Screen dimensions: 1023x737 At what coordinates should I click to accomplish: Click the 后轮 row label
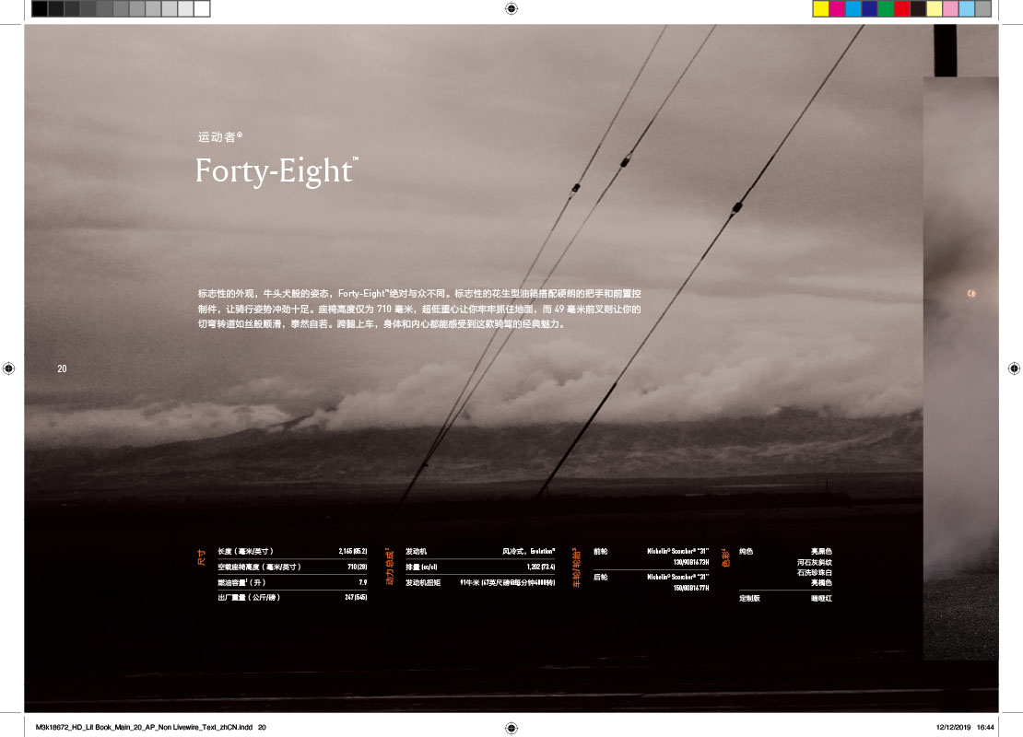pyautogui.click(x=600, y=578)
